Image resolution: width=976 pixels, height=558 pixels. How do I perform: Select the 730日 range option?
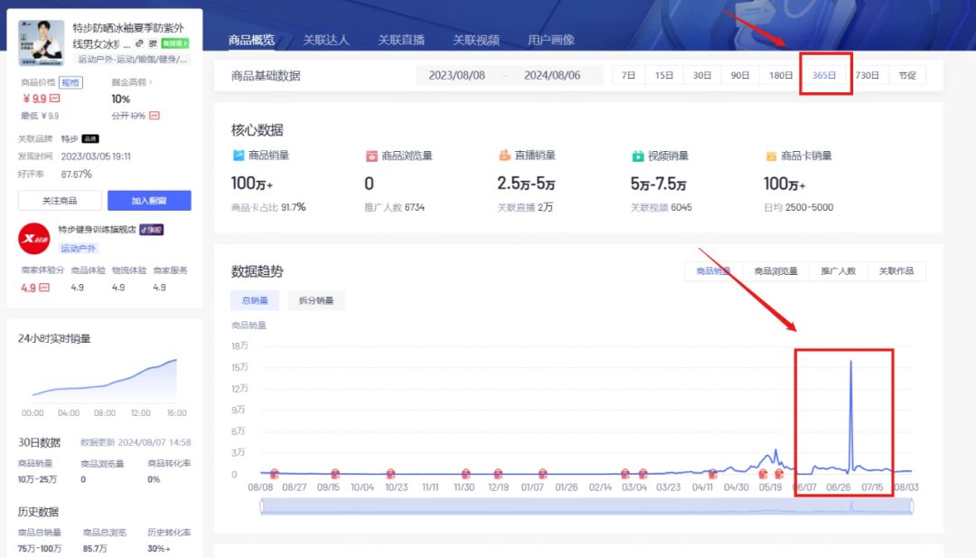867,75
